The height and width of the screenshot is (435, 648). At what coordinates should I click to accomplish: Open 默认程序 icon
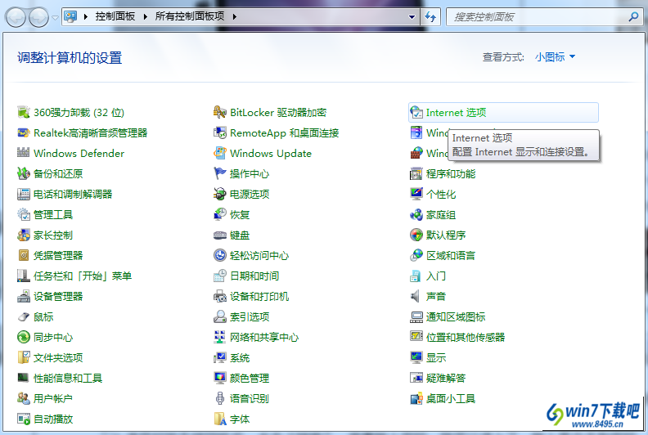click(416, 235)
